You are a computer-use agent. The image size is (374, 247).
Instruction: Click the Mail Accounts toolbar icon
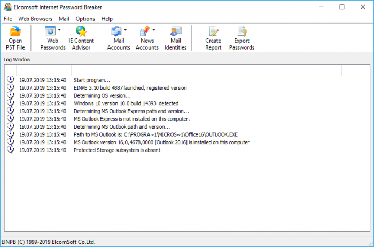[x=116, y=31]
